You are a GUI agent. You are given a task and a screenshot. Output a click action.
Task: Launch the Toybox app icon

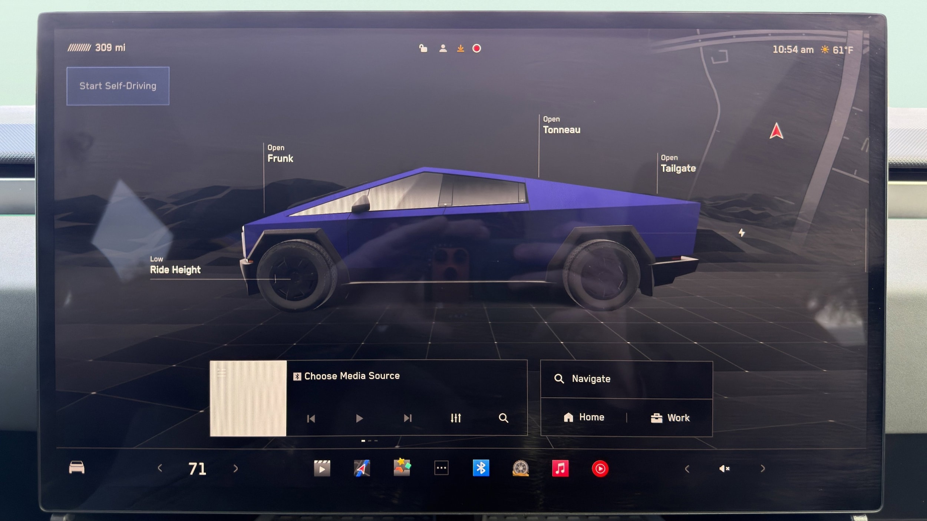[x=402, y=468]
